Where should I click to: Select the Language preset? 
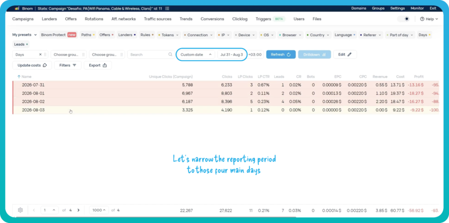click(345, 35)
